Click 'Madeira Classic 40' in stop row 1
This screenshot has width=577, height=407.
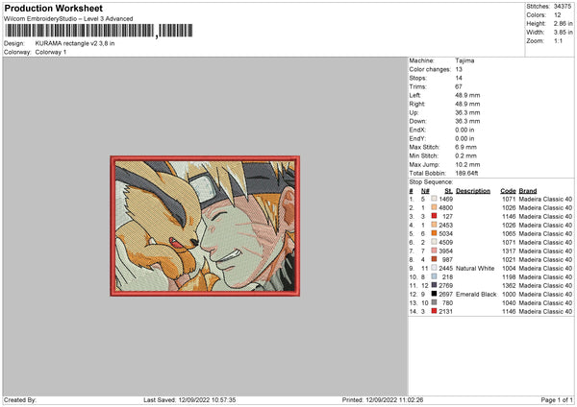point(545,199)
